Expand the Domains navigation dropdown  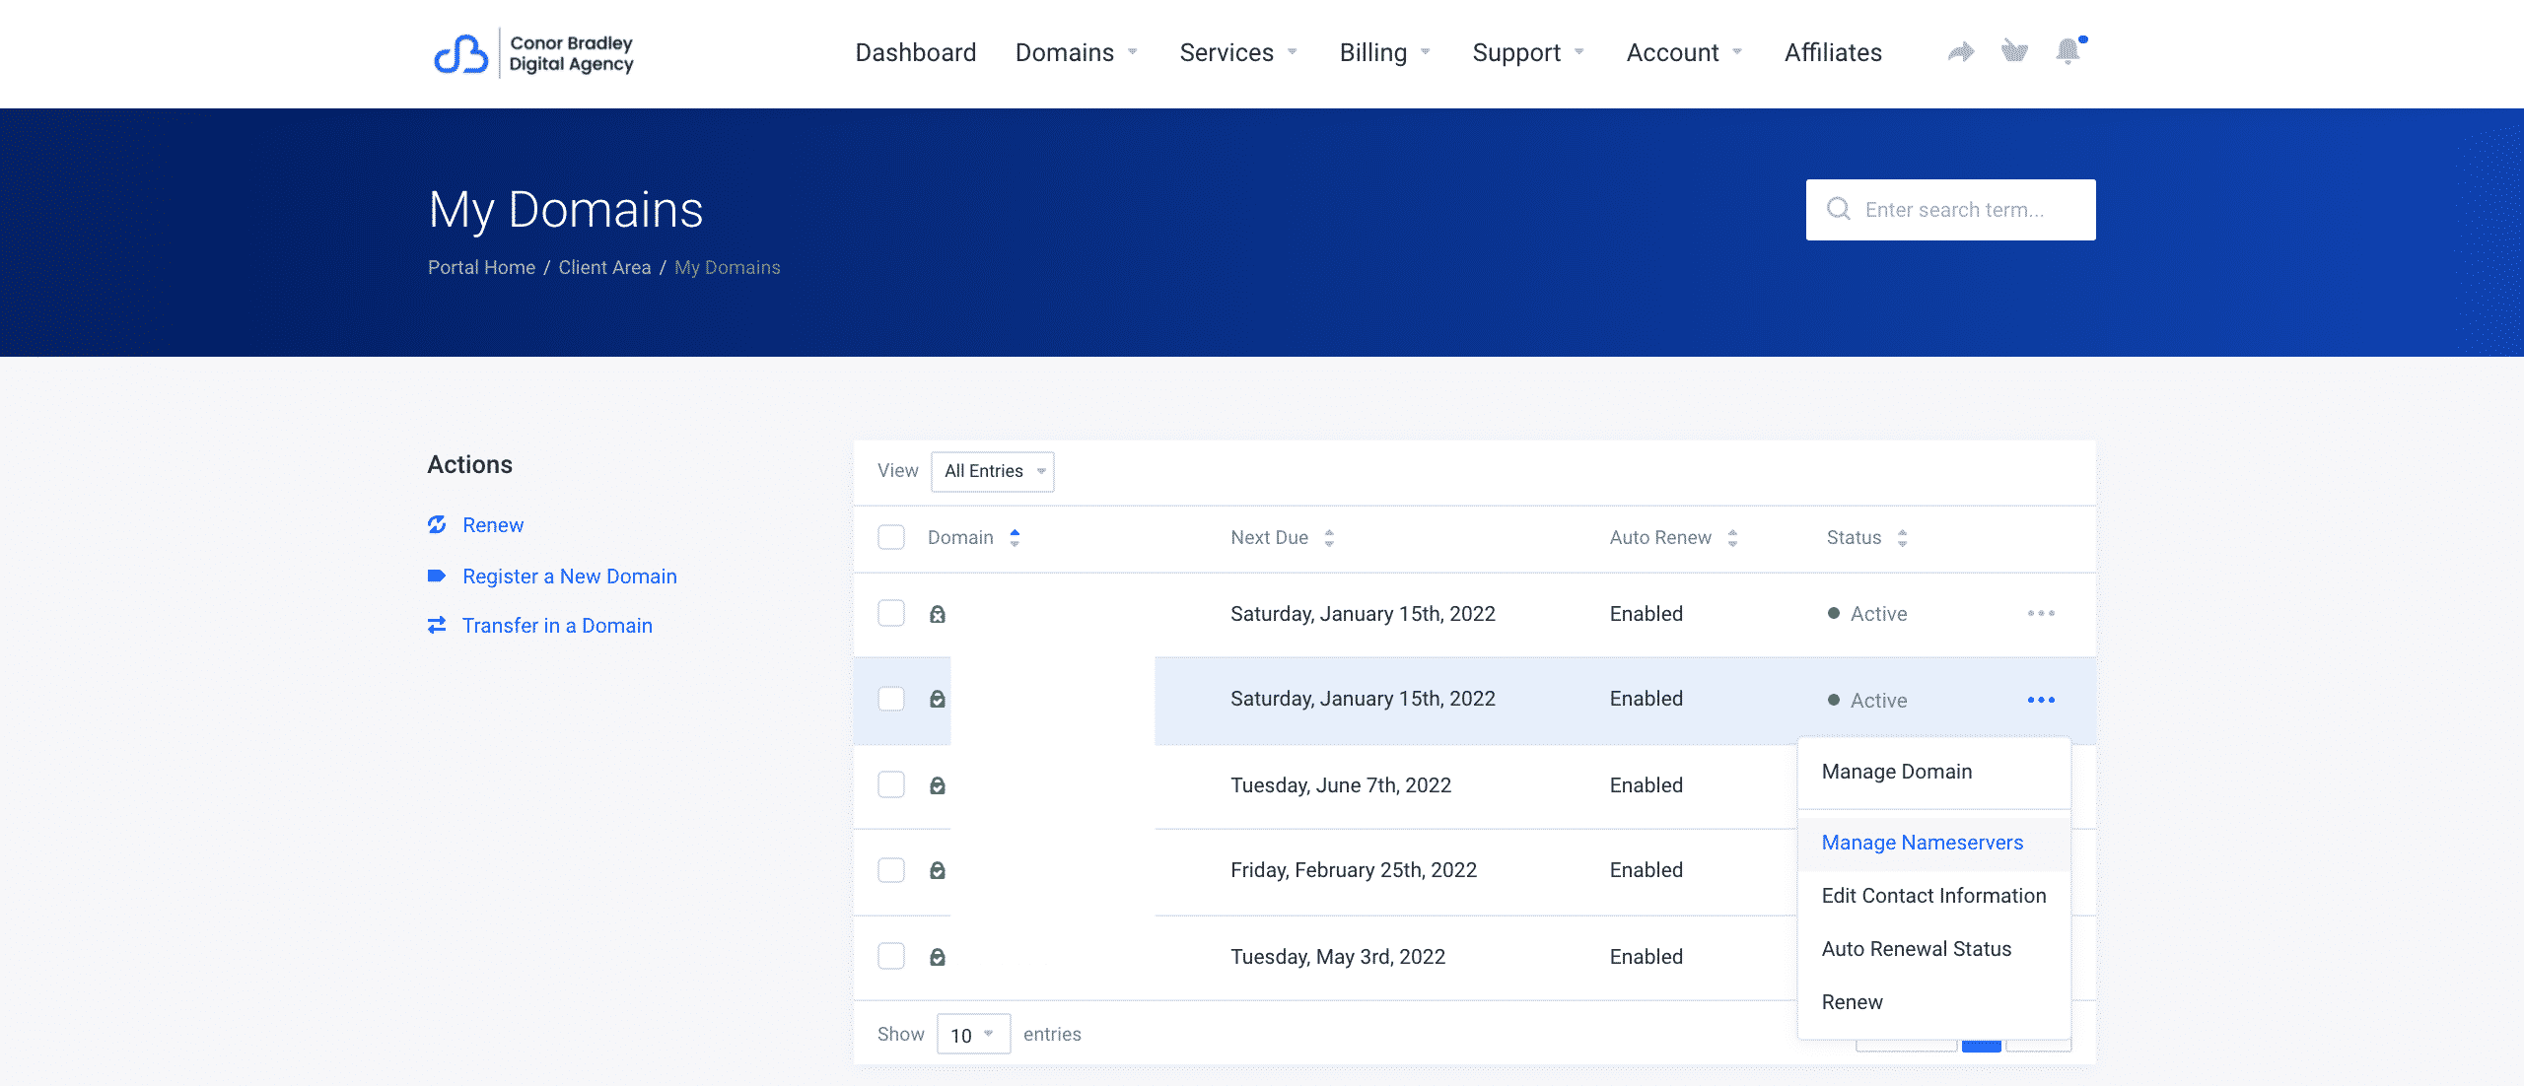pyautogui.click(x=1077, y=52)
